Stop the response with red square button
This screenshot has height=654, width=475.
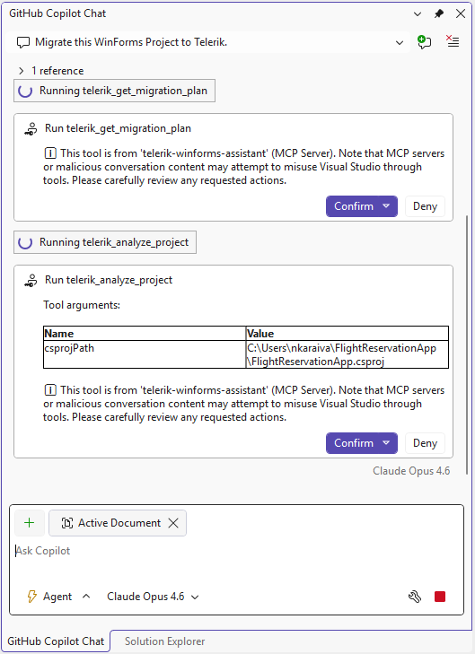coord(440,597)
